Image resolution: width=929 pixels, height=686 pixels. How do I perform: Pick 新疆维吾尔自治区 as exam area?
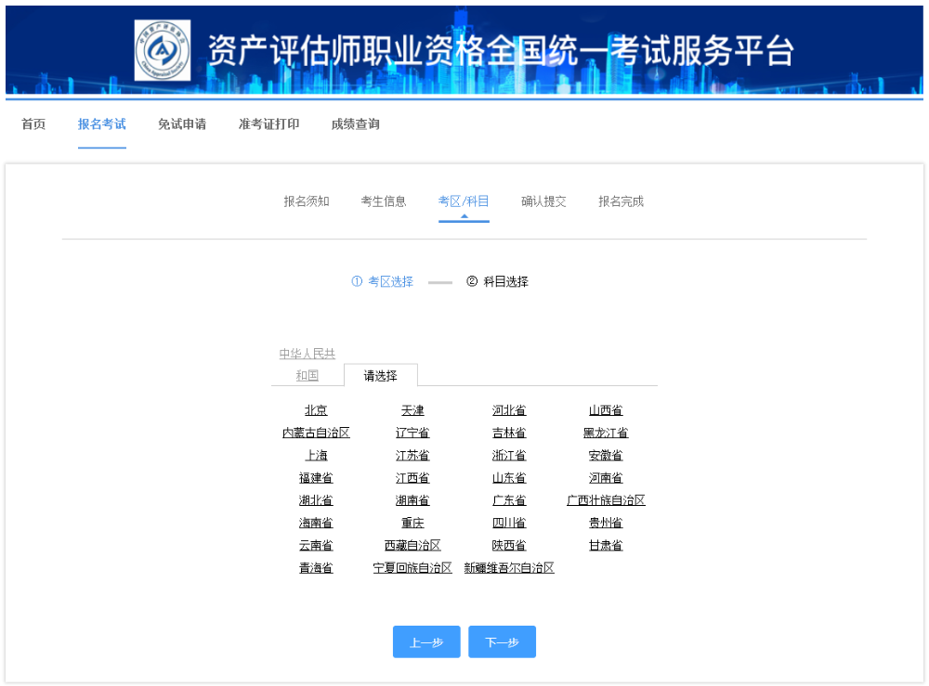click(x=509, y=567)
